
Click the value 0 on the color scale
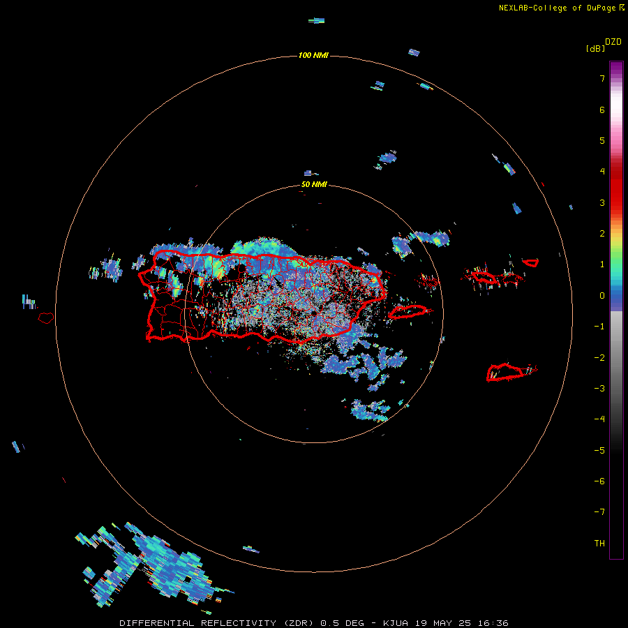(602, 296)
